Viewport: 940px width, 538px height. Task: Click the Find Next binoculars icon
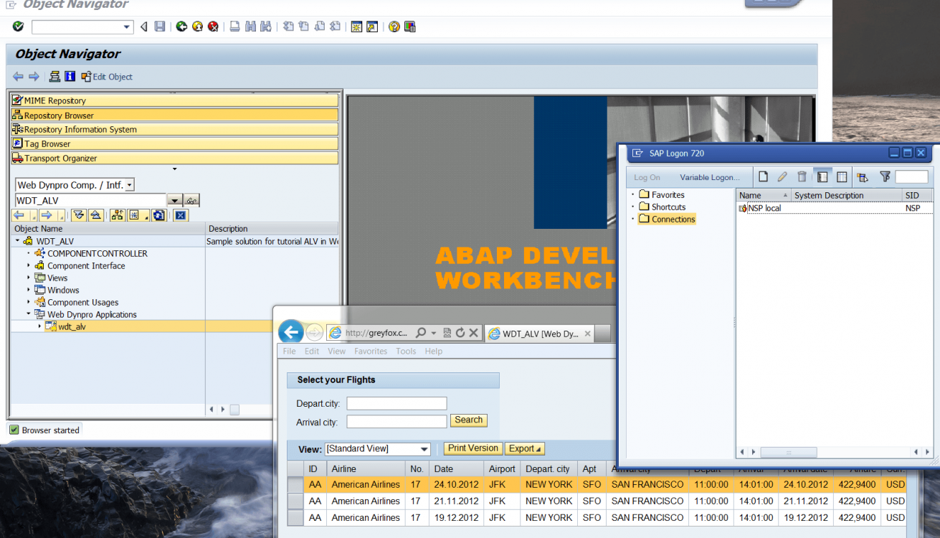[266, 27]
